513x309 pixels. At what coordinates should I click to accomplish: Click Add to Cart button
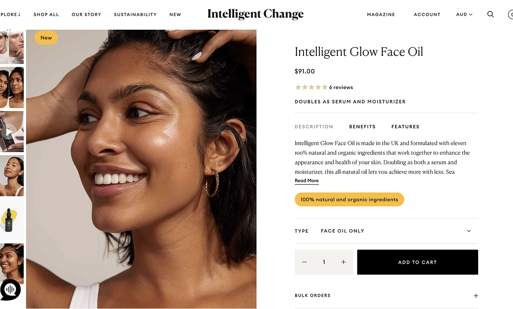click(x=417, y=262)
